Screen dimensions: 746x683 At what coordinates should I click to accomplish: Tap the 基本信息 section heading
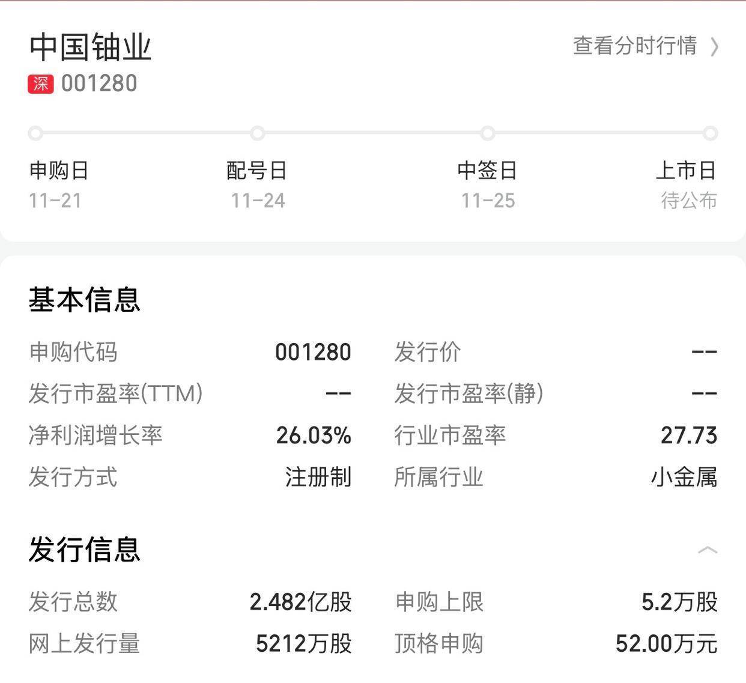(84, 299)
